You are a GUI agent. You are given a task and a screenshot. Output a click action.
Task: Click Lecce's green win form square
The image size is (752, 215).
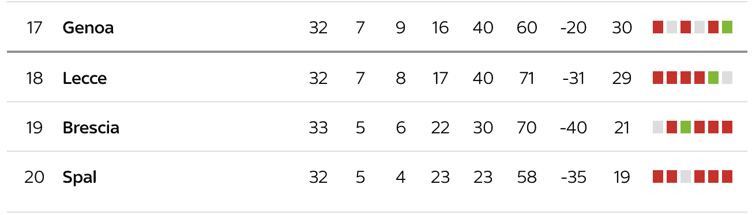pos(713,78)
